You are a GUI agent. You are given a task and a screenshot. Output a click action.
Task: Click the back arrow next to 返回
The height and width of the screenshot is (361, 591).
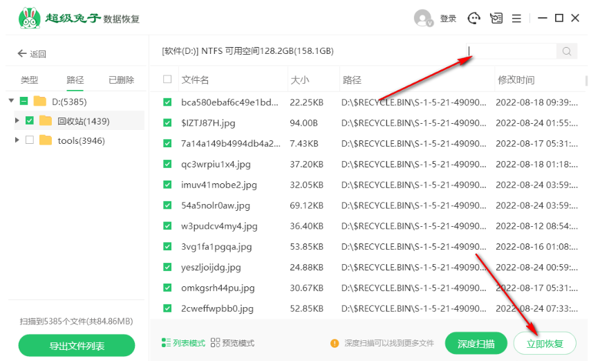point(21,54)
